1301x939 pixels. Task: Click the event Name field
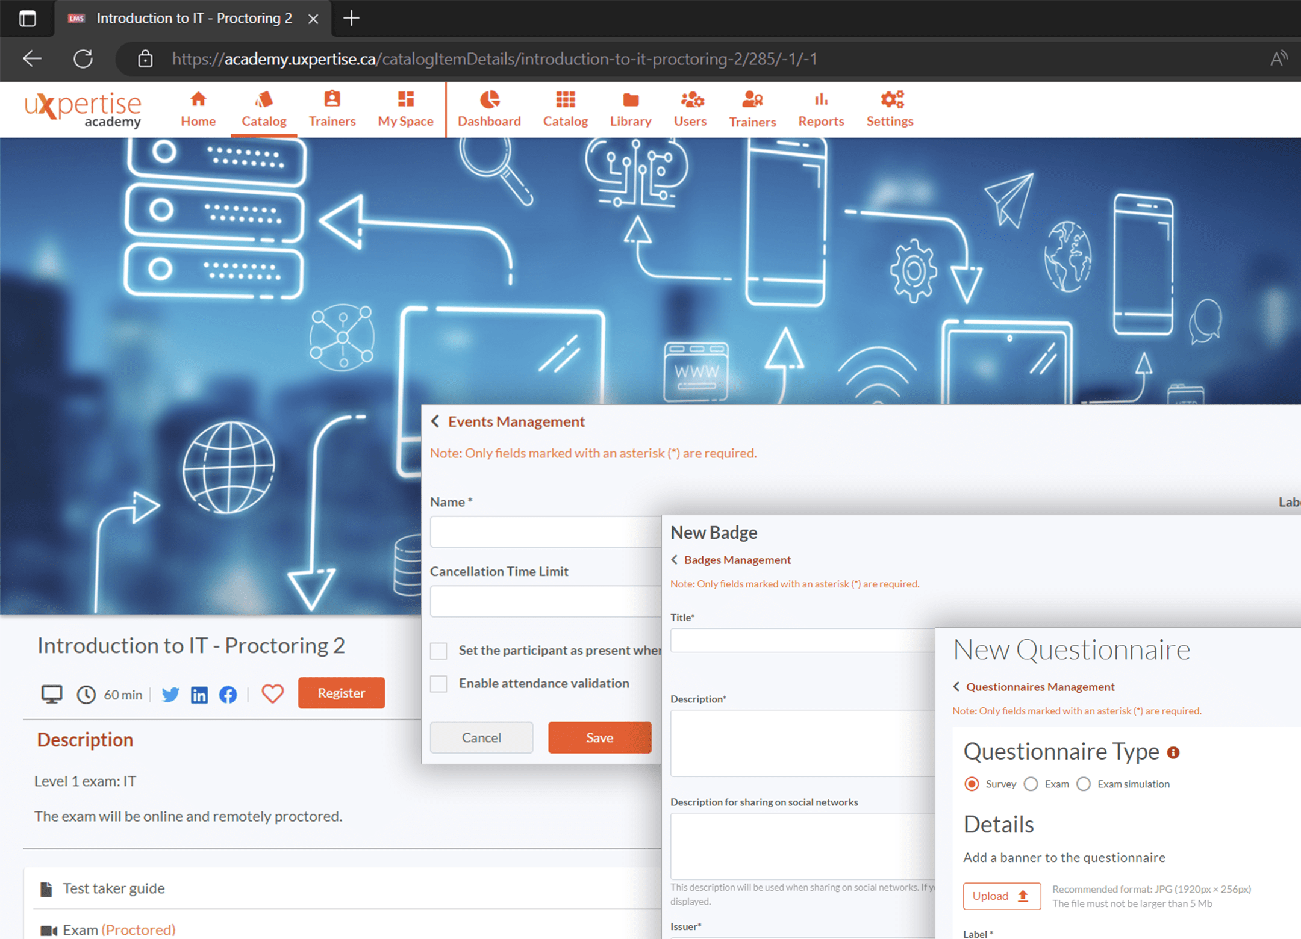[x=545, y=532]
